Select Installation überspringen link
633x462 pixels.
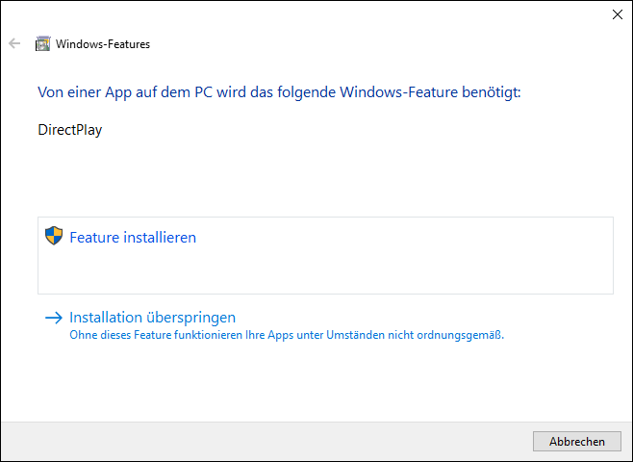click(153, 318)
